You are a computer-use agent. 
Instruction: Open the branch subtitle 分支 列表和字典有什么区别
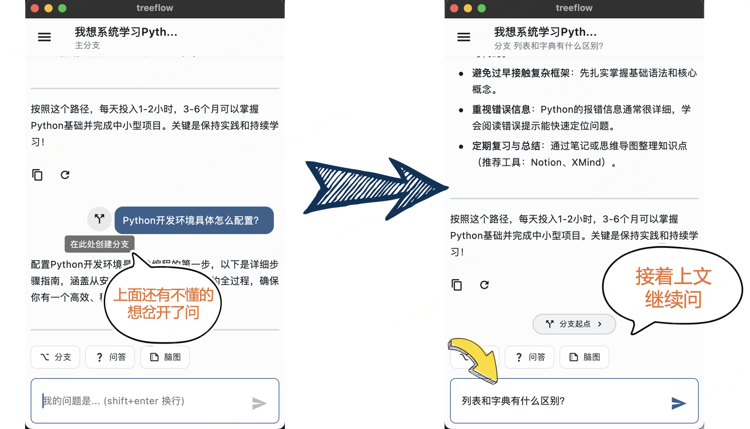pyautogui.click(x=549, y=46)
